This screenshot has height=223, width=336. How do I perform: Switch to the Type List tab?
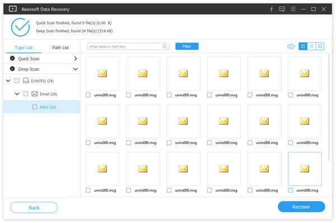click(x=24, y=48)
